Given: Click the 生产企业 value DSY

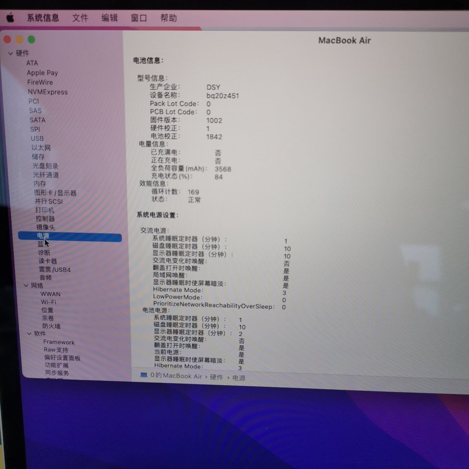Looking at the screenshot, I should click(213, 88).
